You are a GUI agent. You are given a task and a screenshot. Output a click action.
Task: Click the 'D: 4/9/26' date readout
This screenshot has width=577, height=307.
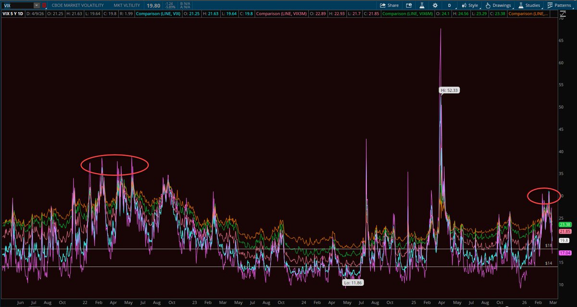36,13
